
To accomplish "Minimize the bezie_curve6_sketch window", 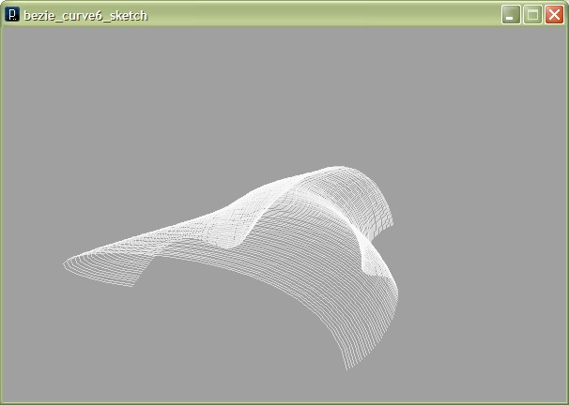I will coord(511,15).
